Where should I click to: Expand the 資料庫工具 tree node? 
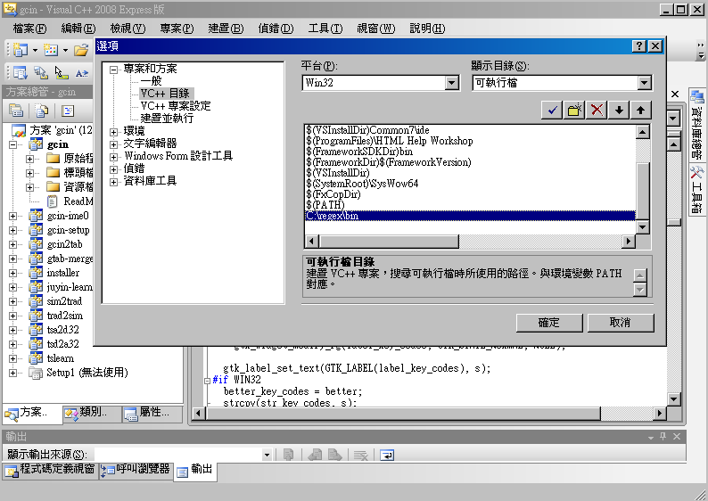click(x=114, y=181)
